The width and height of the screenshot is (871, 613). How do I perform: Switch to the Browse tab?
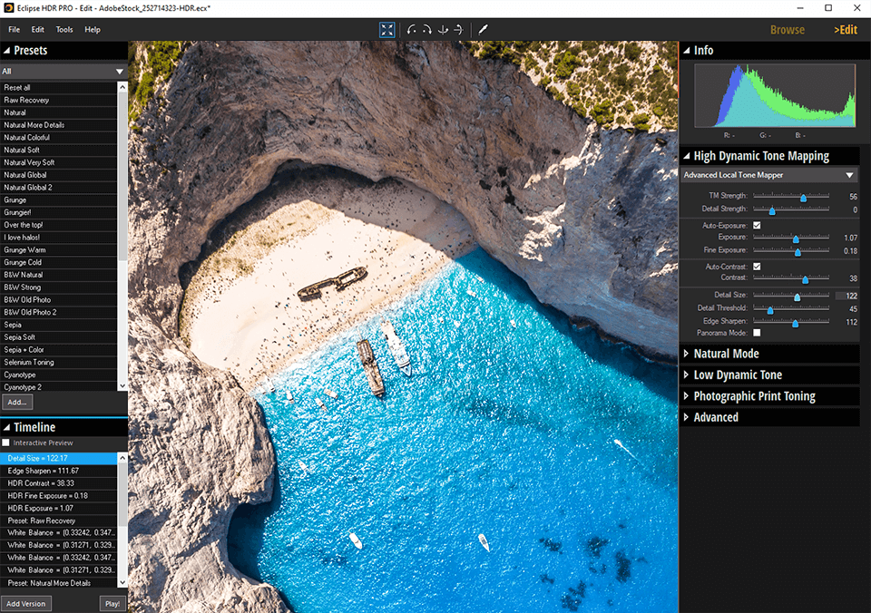coord(787,30)
